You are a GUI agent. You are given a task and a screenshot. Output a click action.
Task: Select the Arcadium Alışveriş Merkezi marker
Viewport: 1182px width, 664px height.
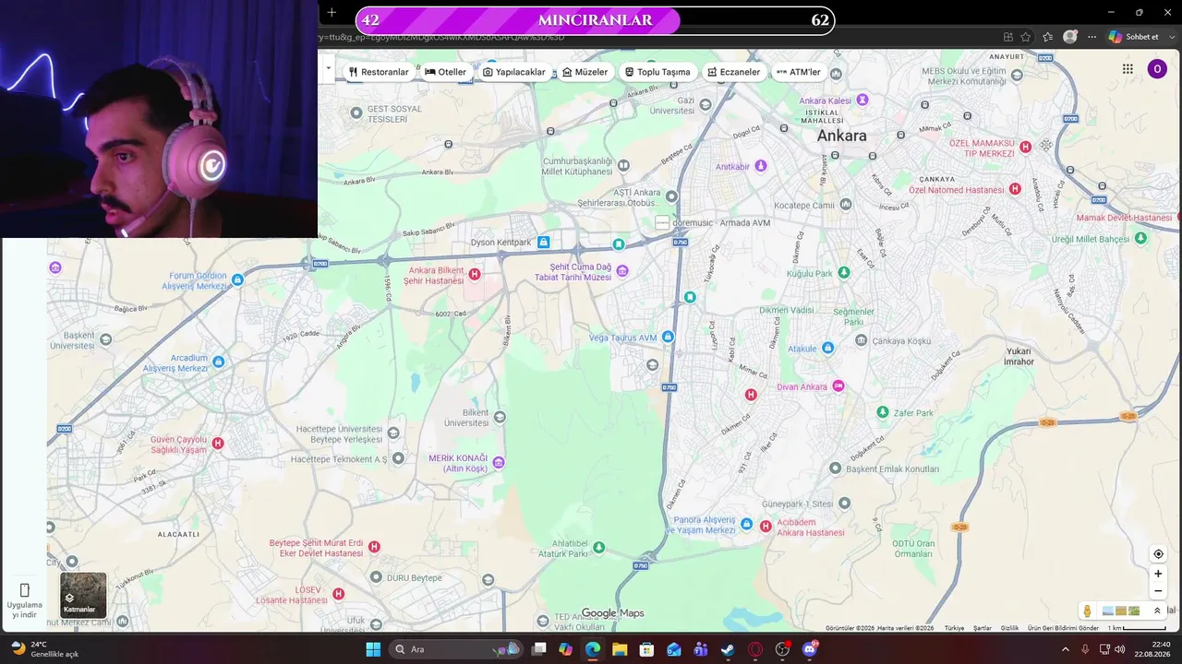coord(219,362)
